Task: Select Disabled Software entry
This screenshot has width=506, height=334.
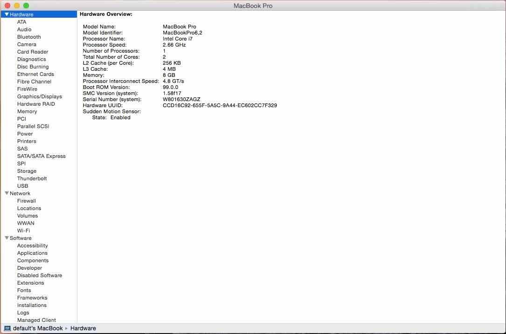Action: pyautogui.click(x=40, y=275)
